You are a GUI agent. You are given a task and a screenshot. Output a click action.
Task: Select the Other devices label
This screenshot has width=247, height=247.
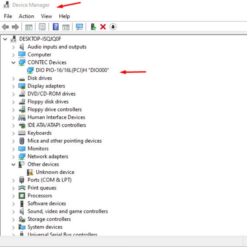43,164
